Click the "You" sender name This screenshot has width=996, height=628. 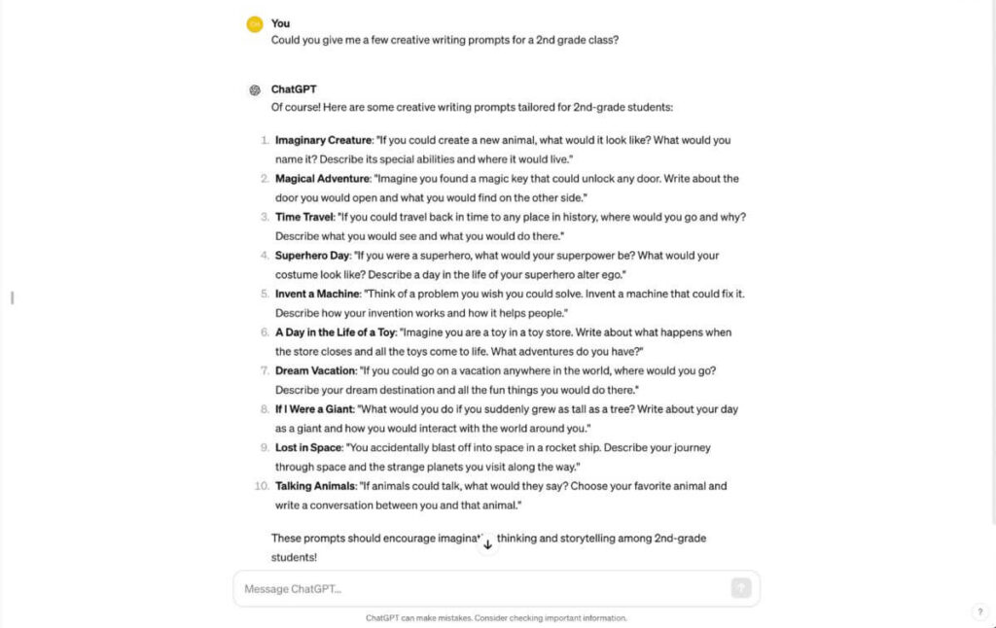click(280, 23)
